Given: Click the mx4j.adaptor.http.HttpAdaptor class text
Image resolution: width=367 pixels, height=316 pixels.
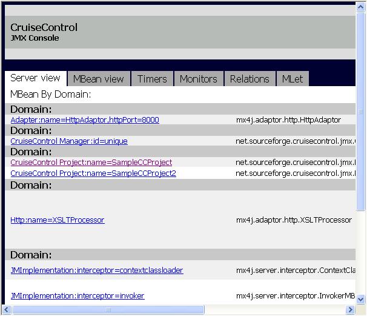Looking at the screenshot, I should (x=288, y=120).
